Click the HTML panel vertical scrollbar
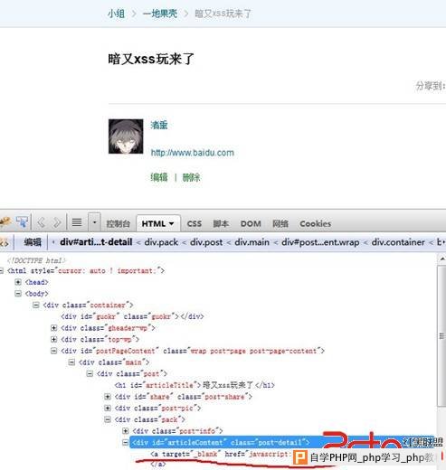The image size is (446, 470). (441, 332)
